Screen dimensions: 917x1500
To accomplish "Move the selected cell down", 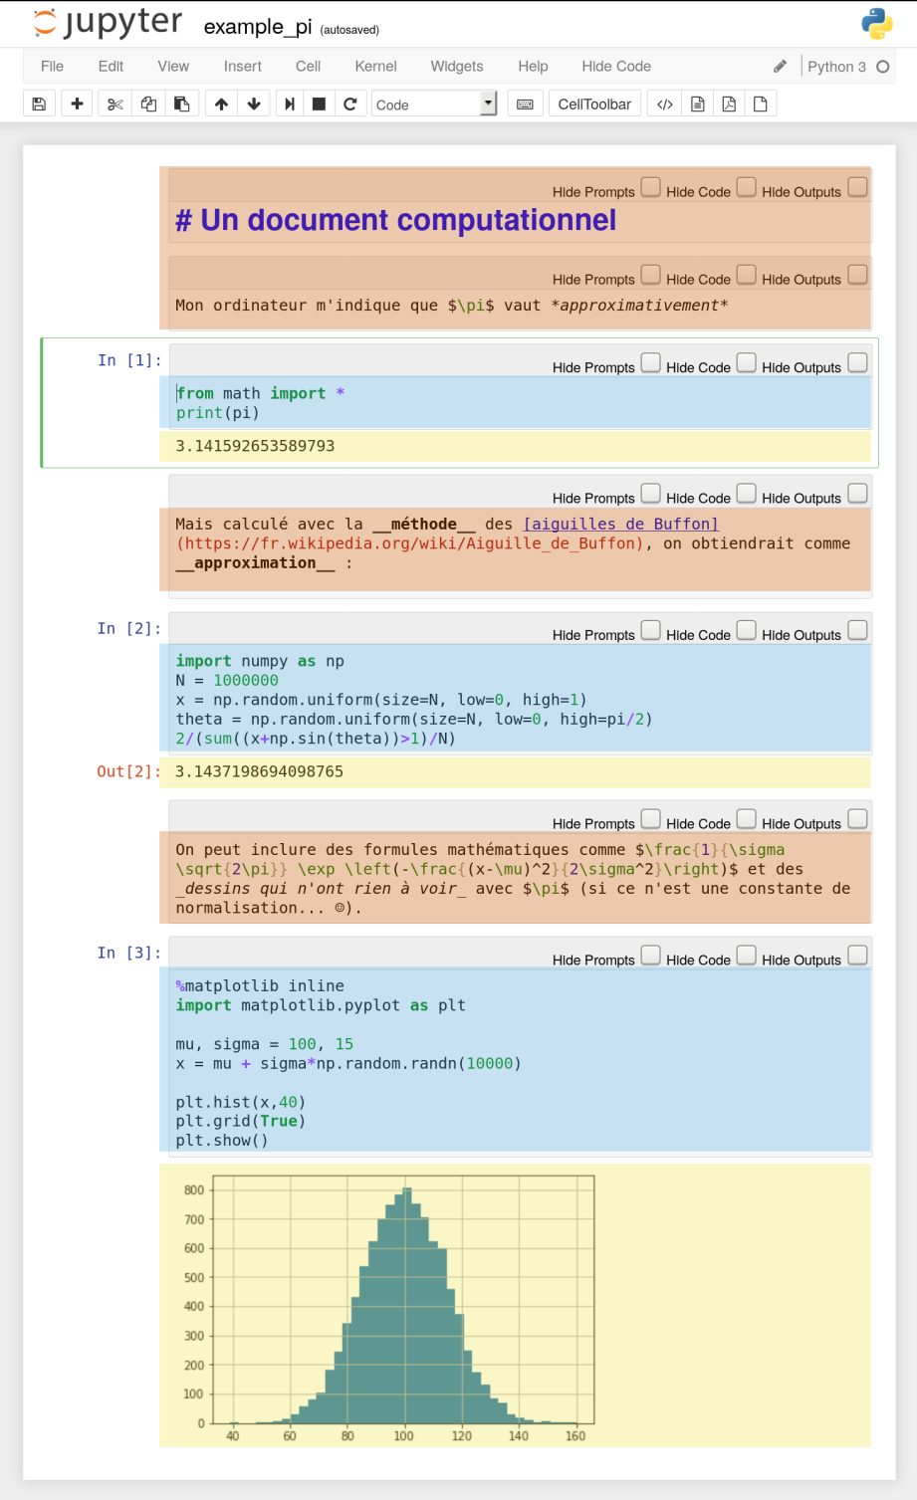I will 254,105.
